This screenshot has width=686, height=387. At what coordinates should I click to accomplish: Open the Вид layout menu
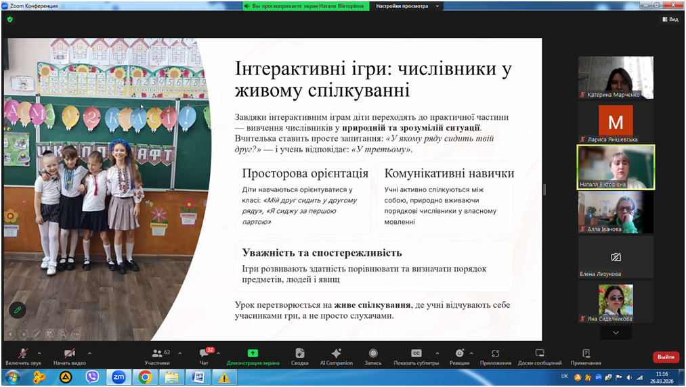(670, 20)
